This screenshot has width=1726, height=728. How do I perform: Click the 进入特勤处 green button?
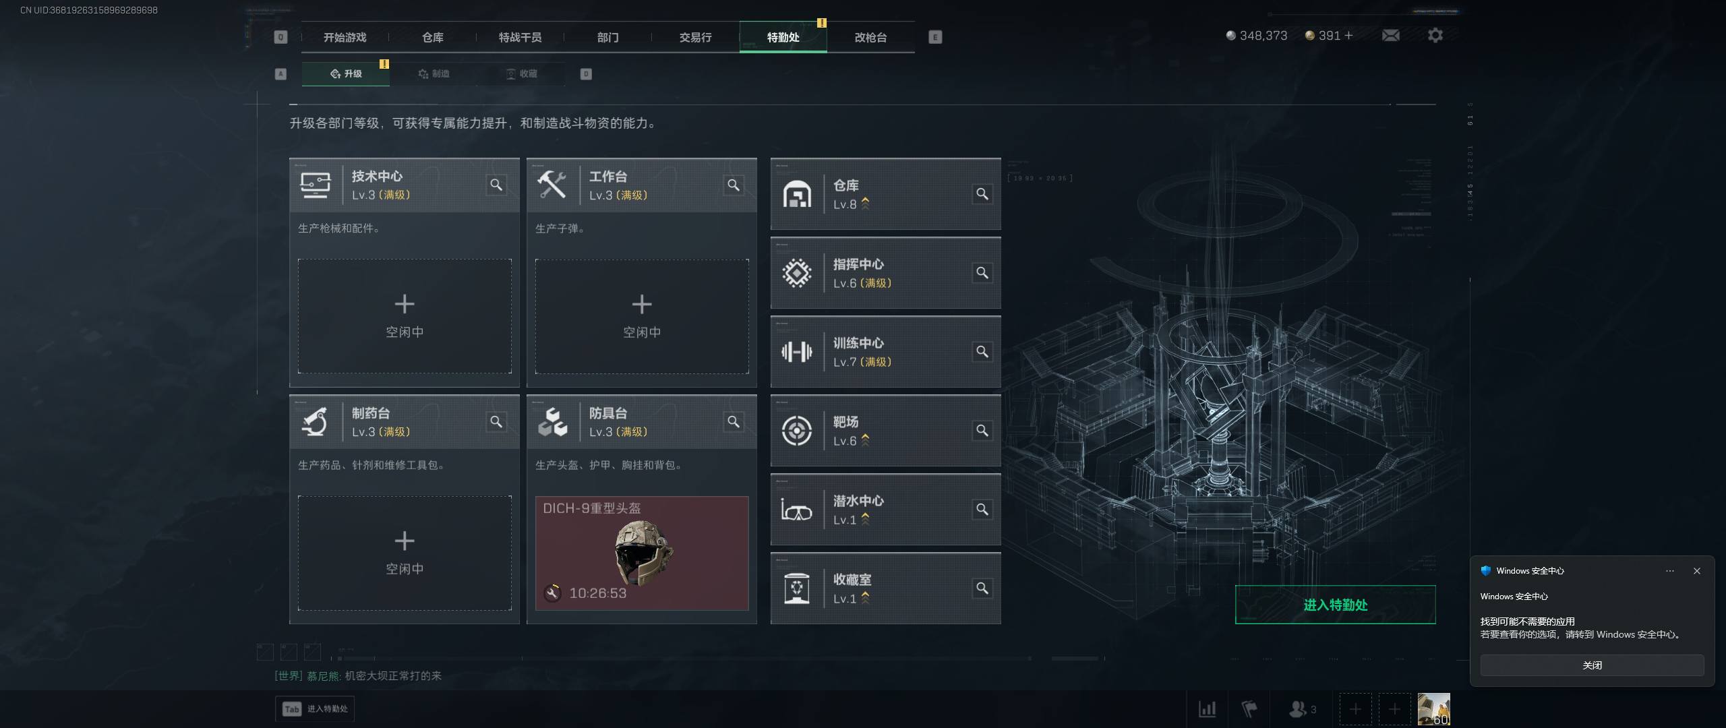pos(1335,605)
